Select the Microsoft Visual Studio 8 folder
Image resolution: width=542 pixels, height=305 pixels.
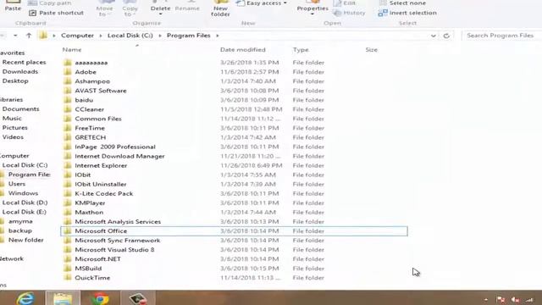coord(114,250)
